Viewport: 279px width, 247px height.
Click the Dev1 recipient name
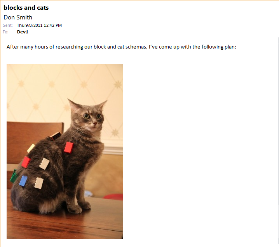tap(23, 32)
